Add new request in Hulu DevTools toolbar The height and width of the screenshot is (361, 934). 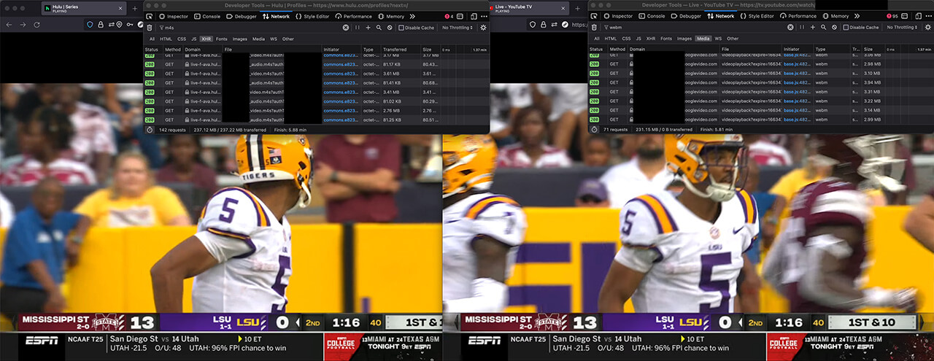(368, 28)
